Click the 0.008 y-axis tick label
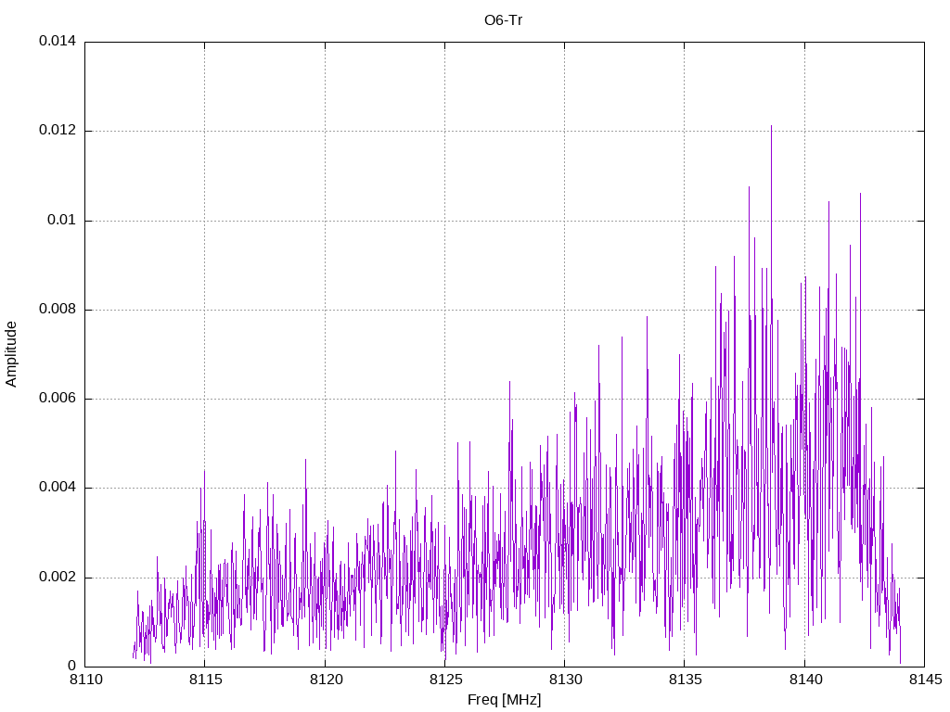Viewport: 950px width, 712px height. coord(58,309)
